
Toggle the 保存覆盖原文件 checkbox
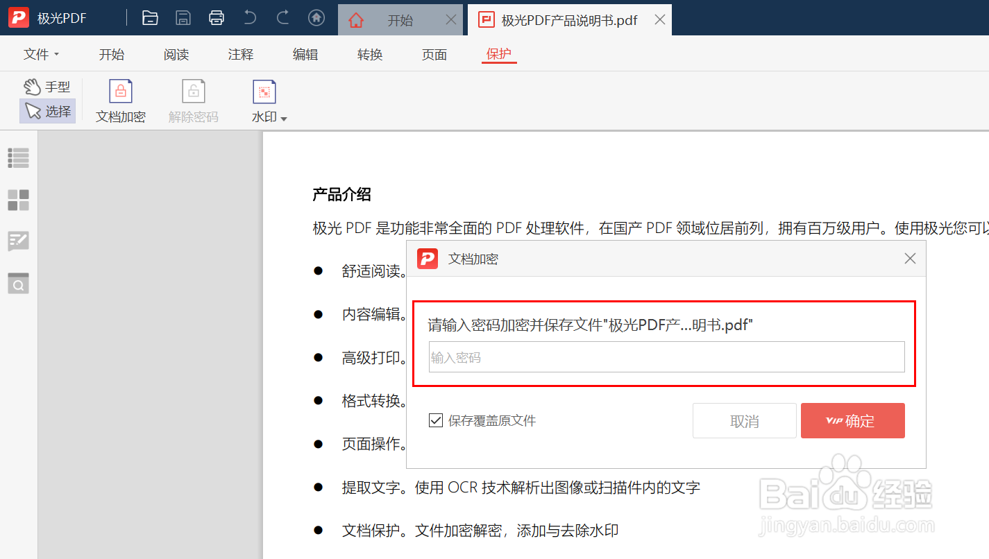click(x=436, y=420)
